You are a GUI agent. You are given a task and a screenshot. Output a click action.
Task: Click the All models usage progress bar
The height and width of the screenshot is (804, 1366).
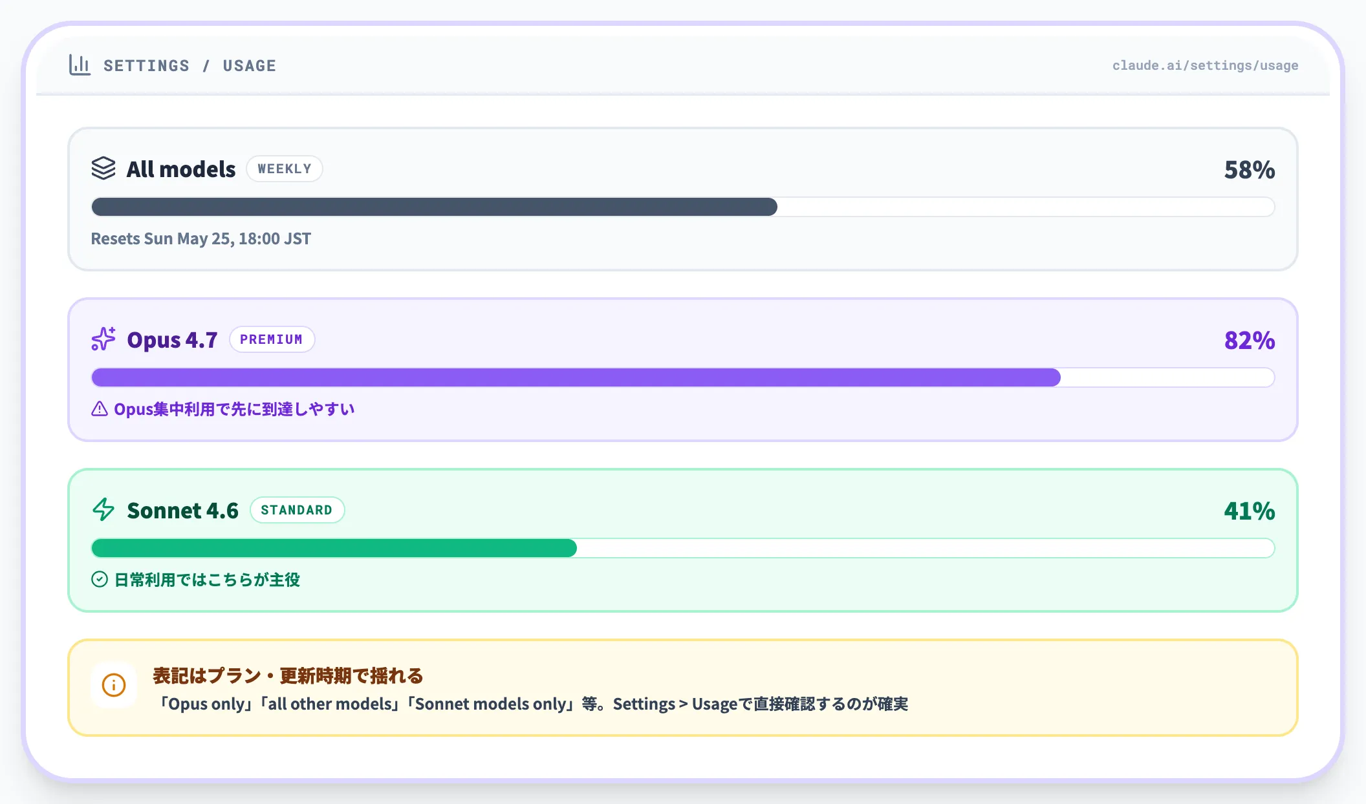(x=683, y=207)
